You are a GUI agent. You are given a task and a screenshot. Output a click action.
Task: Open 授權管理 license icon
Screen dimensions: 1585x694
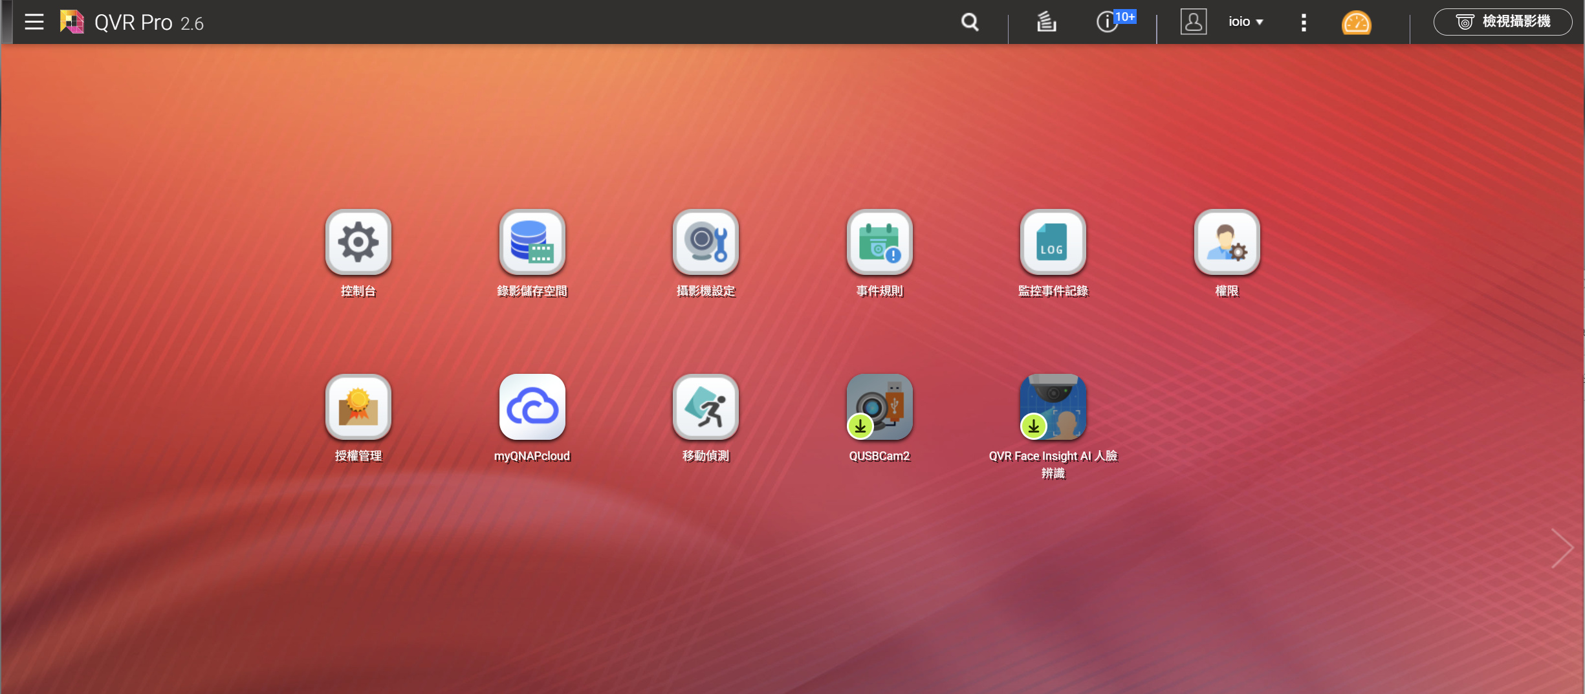click(x=358, y=407)
